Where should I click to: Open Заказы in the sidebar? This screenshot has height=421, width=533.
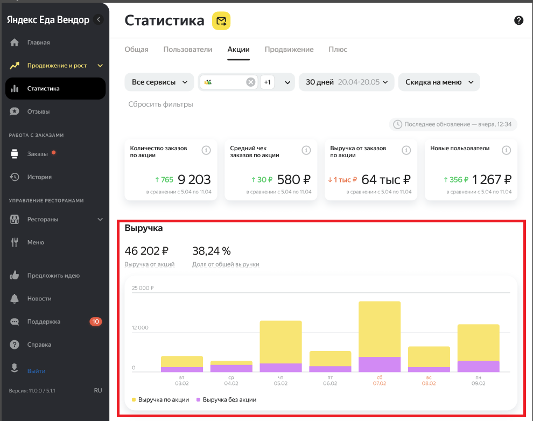[x=37, y=154]
